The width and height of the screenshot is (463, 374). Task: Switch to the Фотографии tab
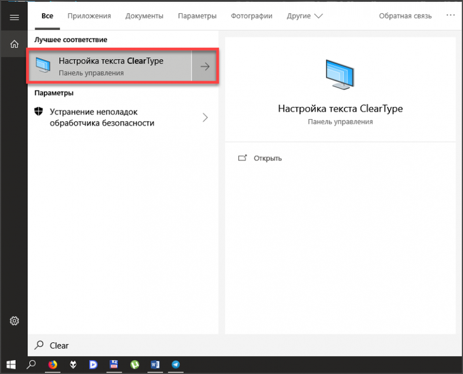[252, 16]
